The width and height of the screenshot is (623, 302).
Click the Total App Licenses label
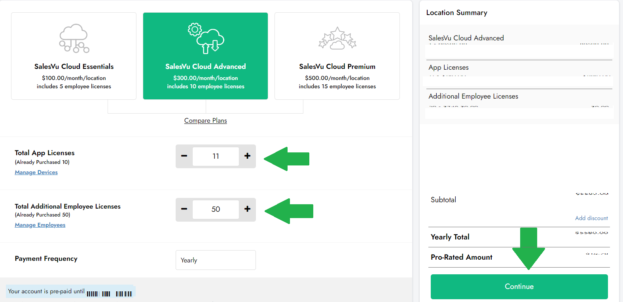[x=45, y=153]
